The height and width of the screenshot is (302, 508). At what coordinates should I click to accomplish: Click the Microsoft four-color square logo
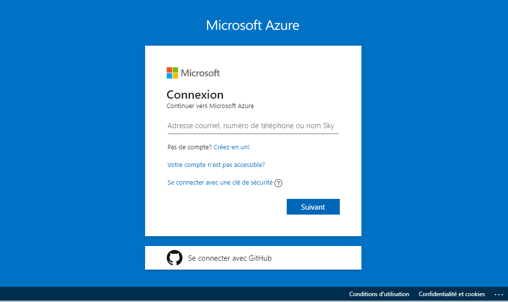point(172,73)
